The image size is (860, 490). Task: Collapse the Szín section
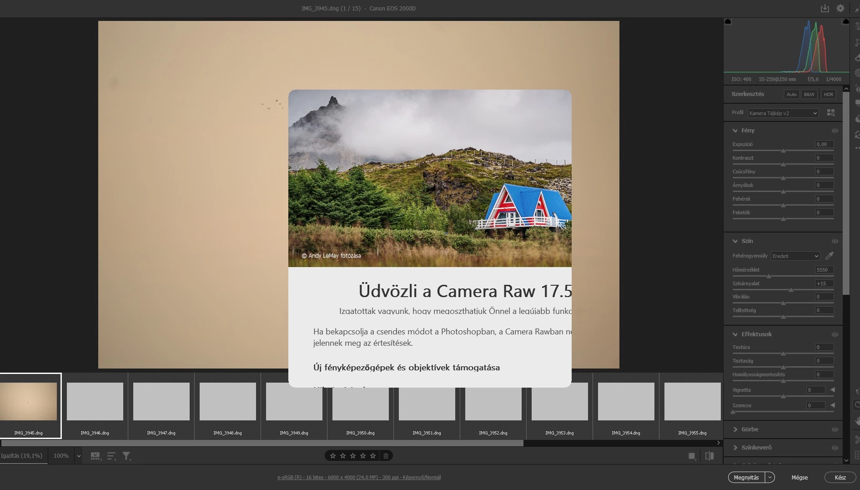pos(735,241)
